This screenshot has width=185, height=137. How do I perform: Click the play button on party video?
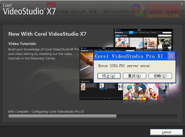[x=140, y=89]
